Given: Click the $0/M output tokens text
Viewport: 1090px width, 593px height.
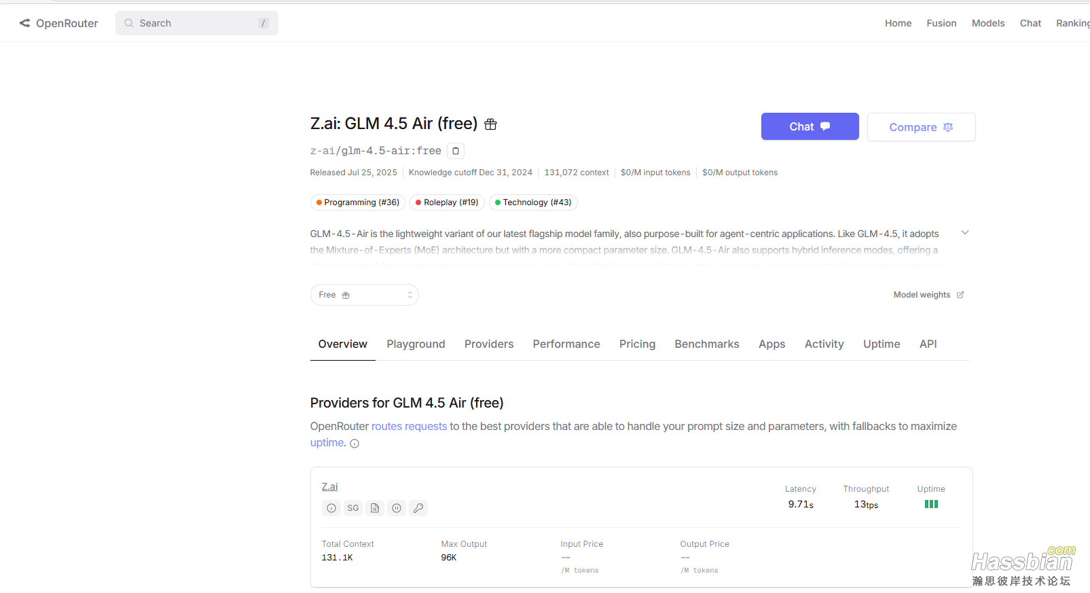Looking at the screenshot, I should click(740, 173).
